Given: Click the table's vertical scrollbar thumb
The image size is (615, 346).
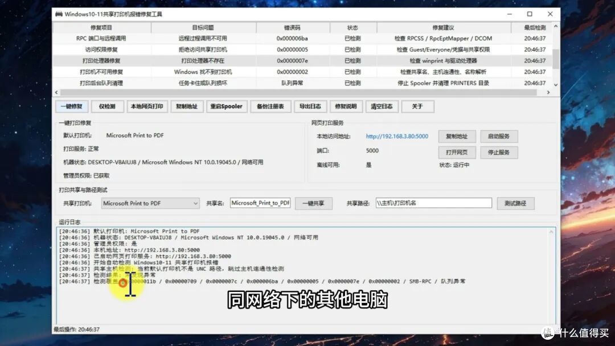Looking at the screenshot, I should (x=555, y=59).
